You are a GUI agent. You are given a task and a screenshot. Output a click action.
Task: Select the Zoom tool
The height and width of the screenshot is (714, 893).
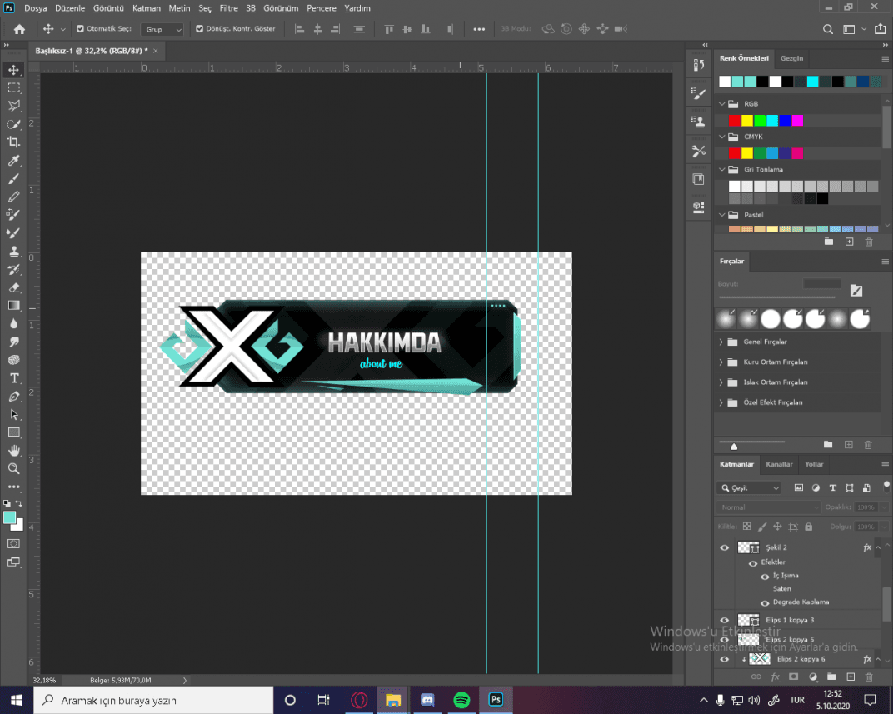(13, 468)
